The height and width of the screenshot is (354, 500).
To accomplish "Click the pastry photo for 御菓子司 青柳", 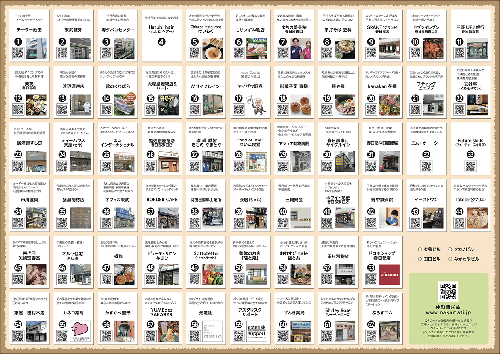I will pyautogui.click(x=301, y=105).
